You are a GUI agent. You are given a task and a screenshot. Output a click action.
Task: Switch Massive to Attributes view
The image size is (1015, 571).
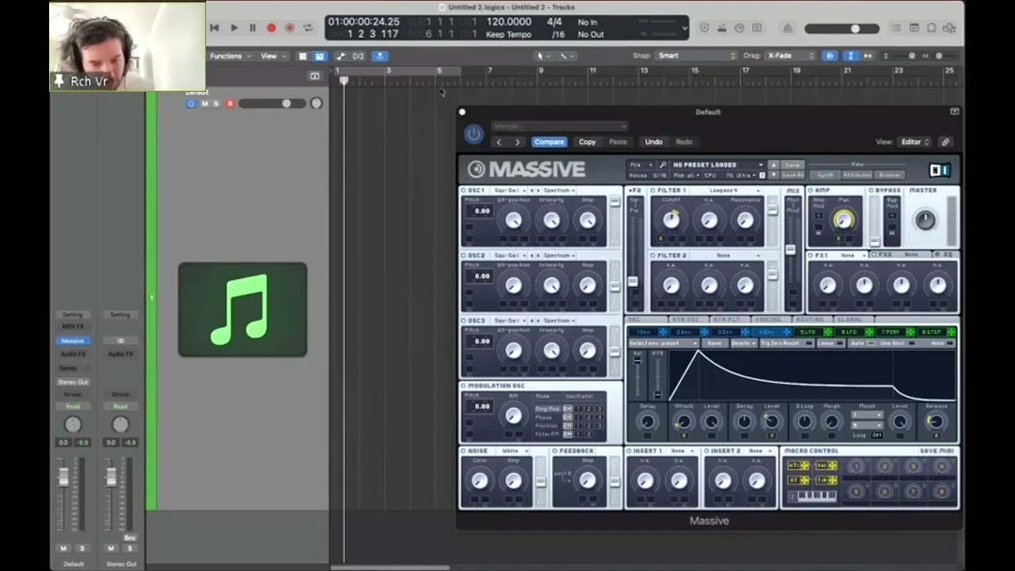pyautogui.click(x=857, y=175)
